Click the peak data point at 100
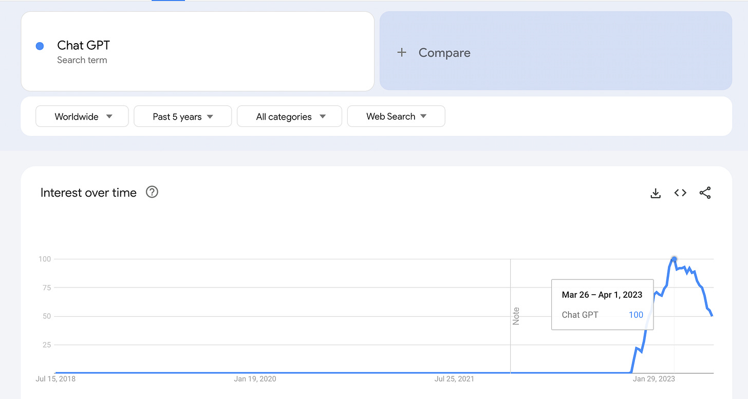Screen dimensions: 748x399 tap(674, 259)
